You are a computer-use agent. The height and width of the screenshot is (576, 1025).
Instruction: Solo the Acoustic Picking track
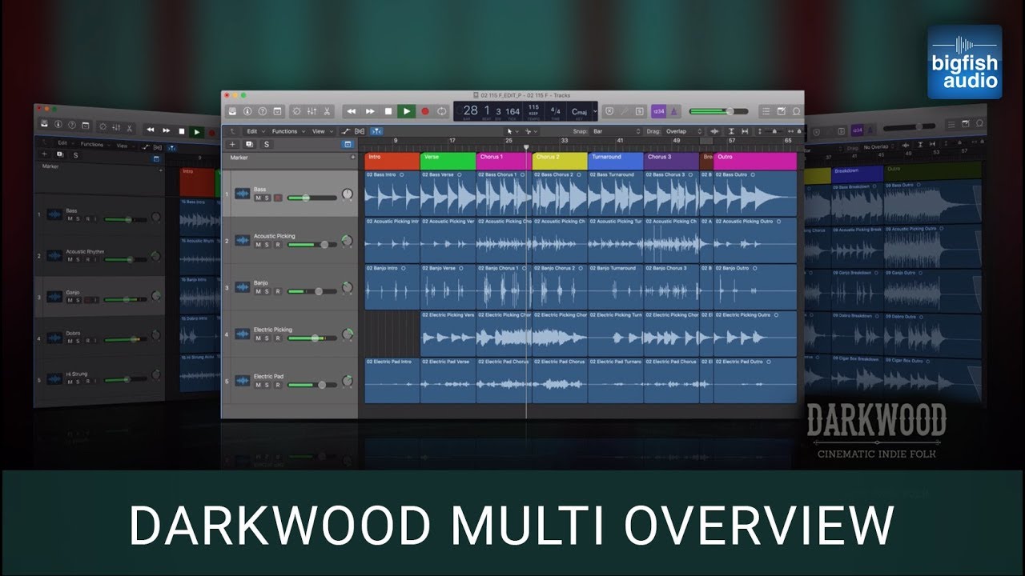pos(267,245)
